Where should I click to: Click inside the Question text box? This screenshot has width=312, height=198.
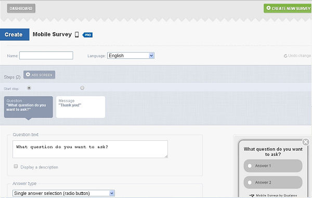tap(90, 149)
